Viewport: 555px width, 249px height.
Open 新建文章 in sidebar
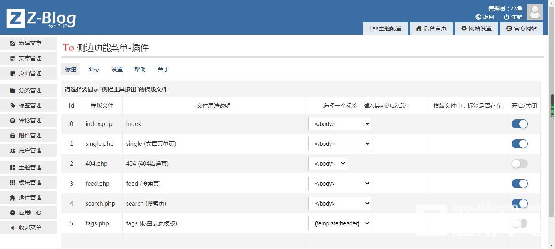[x=28, y=43]
